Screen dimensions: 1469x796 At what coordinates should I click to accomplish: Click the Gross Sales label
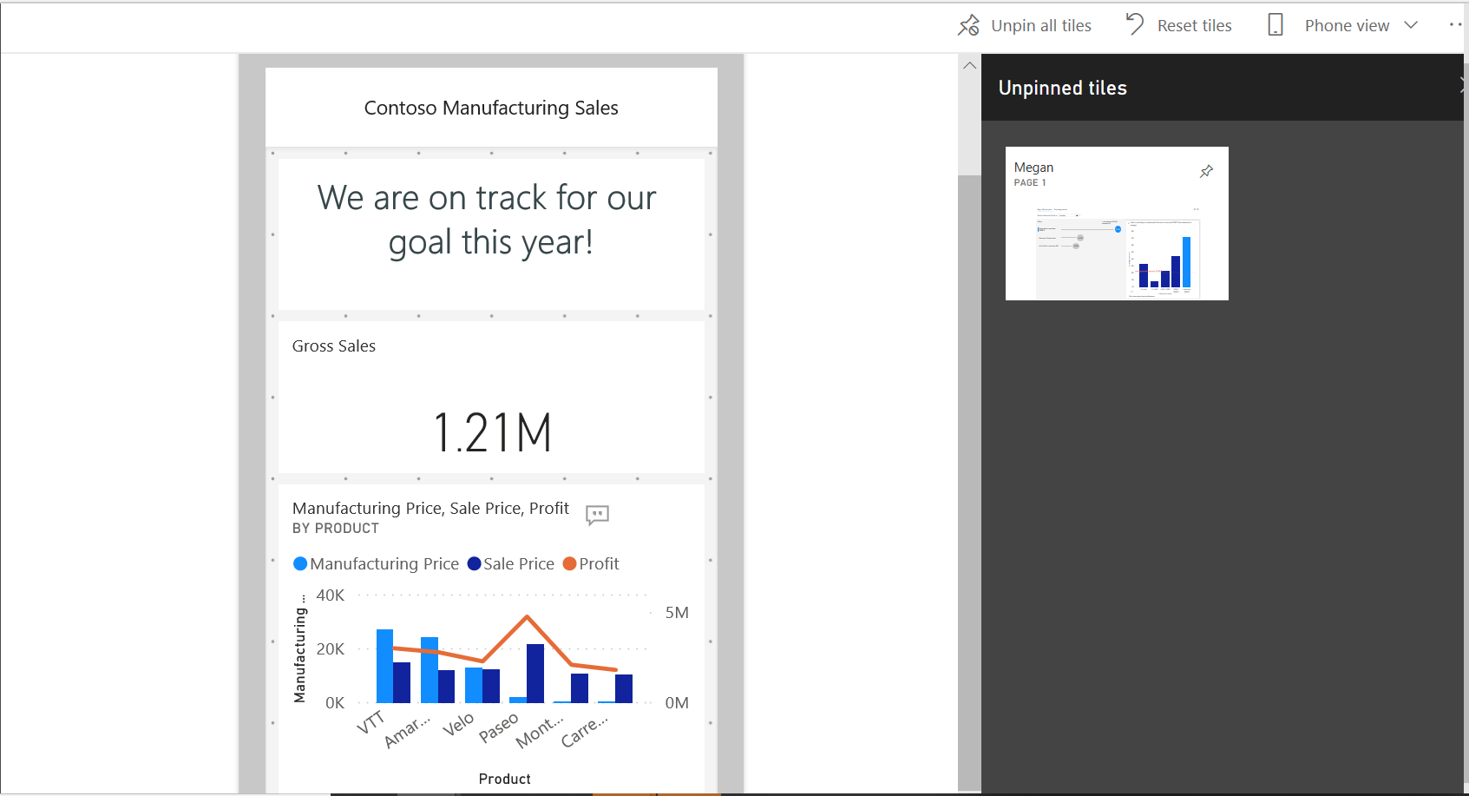[334, 345]
